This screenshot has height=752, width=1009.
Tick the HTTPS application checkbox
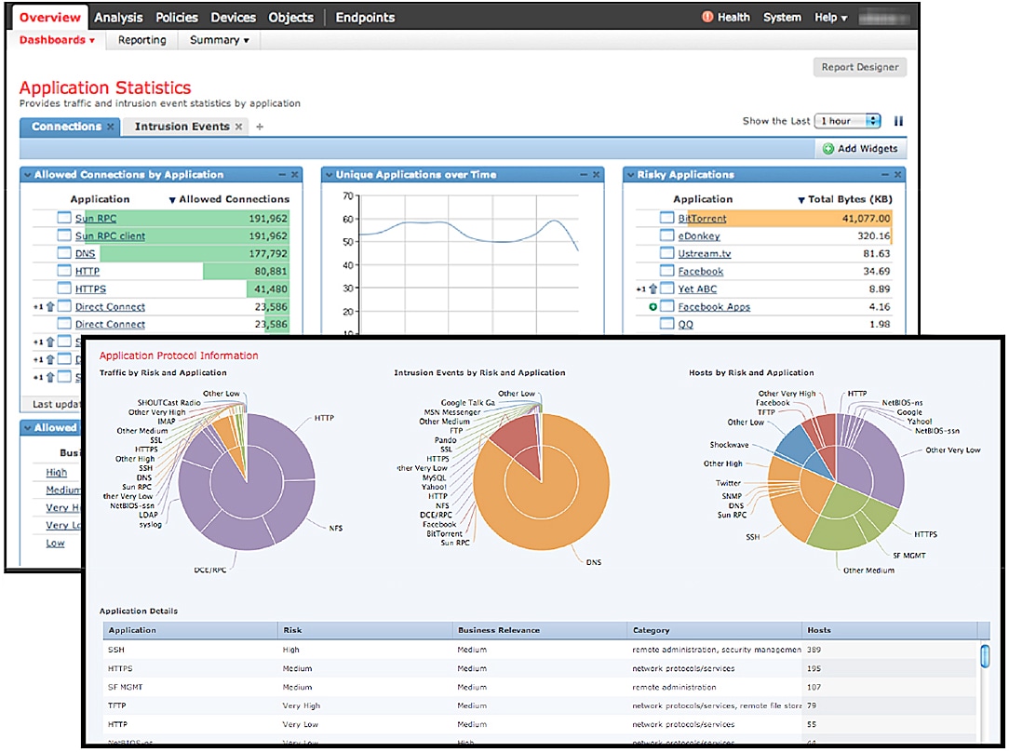click(64, 289)
